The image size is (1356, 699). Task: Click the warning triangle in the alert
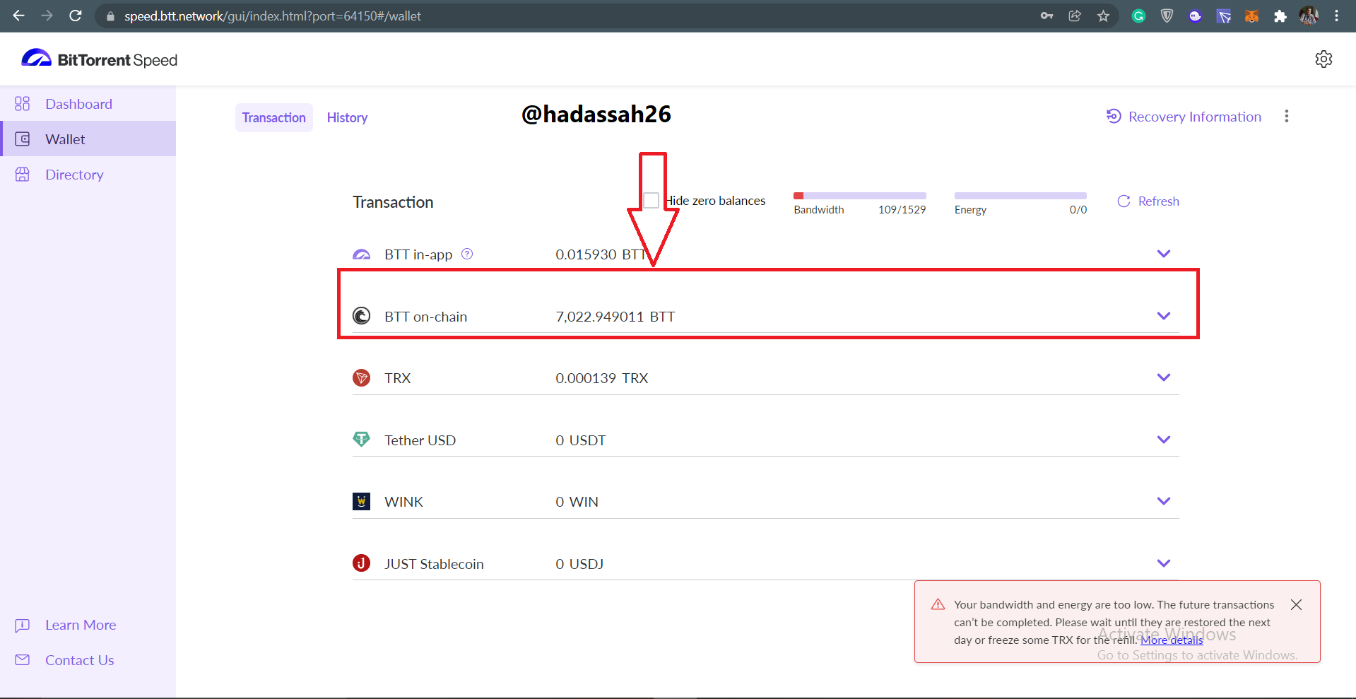click(938, 604)
